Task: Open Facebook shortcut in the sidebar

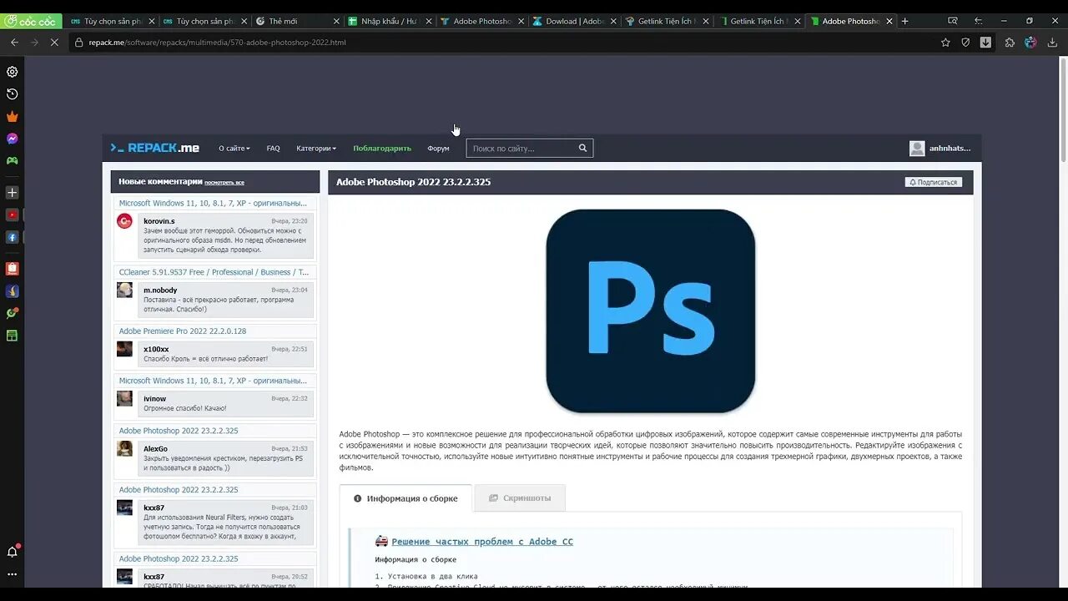Action: tap(12, 237)
